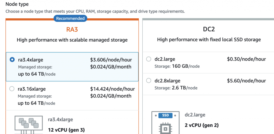Image resolution: width=274 pixels, height=134 pixels.
Task: Select the ra3.4xlarge radio button
Action: tap(12, 60)
